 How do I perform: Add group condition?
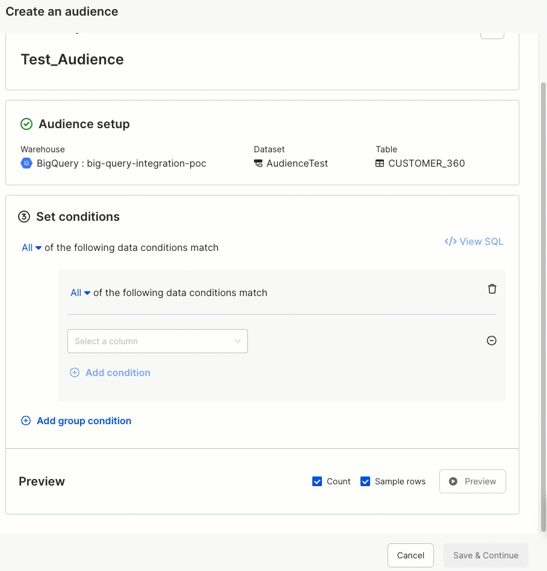76,421
